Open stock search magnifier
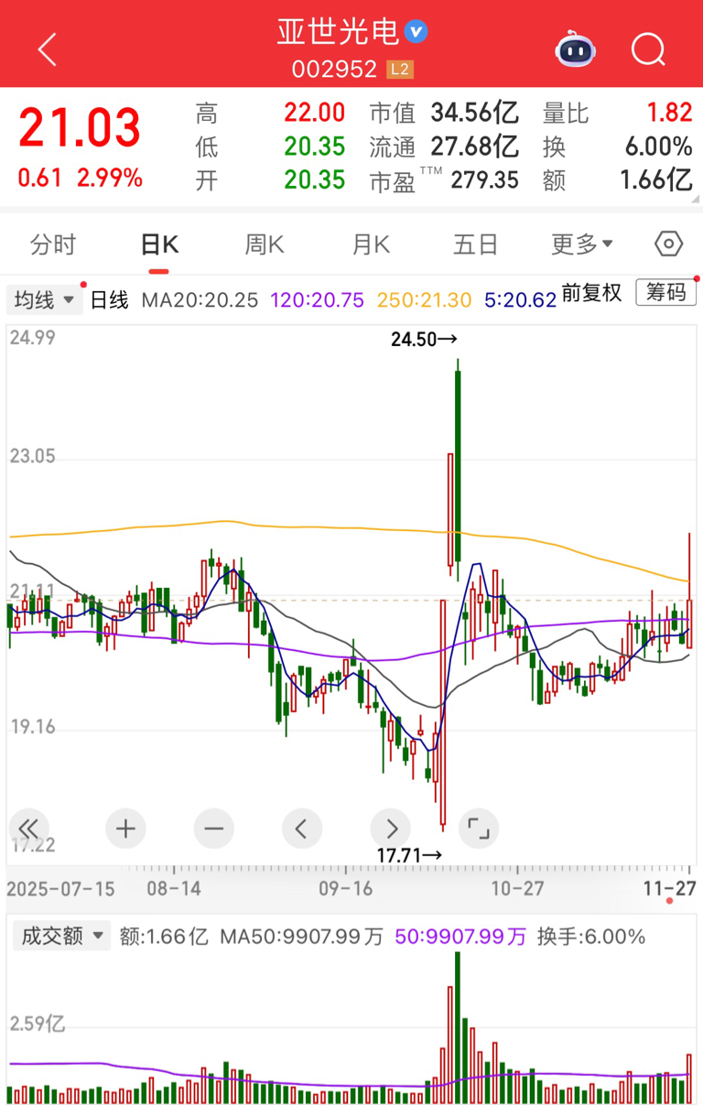The width and height of the screenshot is (703, 1106). coord(648,49)
